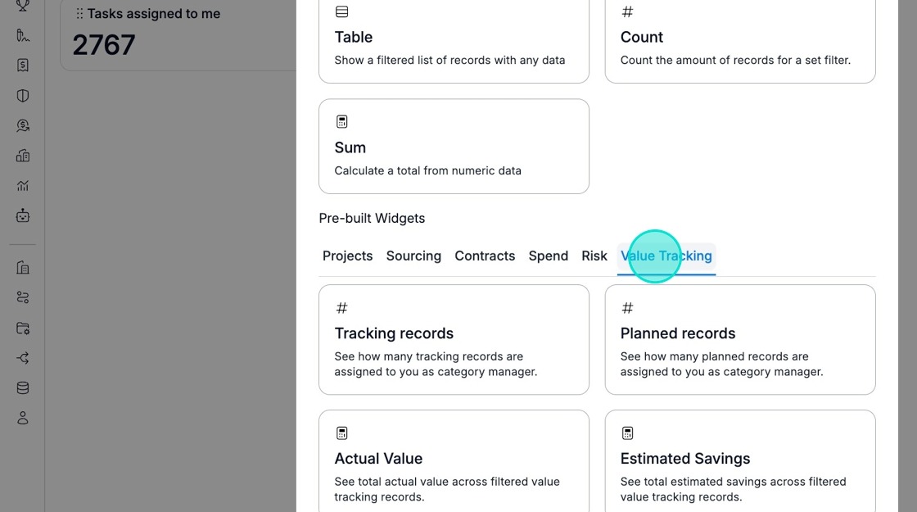Open the shield risk icon in sidebar
The width and height of the screenshot is (917, 512).
(23, 95)
